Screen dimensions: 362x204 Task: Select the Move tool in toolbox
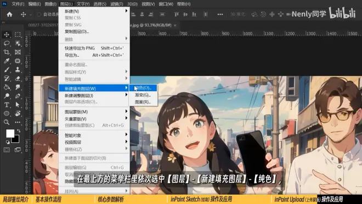click(x=7, y=35)
